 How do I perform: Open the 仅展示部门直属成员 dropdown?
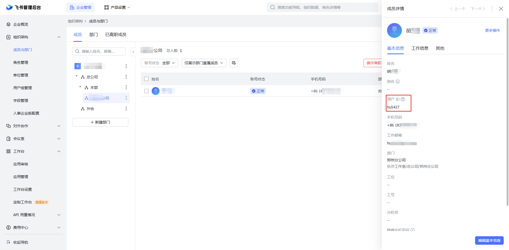204,63
